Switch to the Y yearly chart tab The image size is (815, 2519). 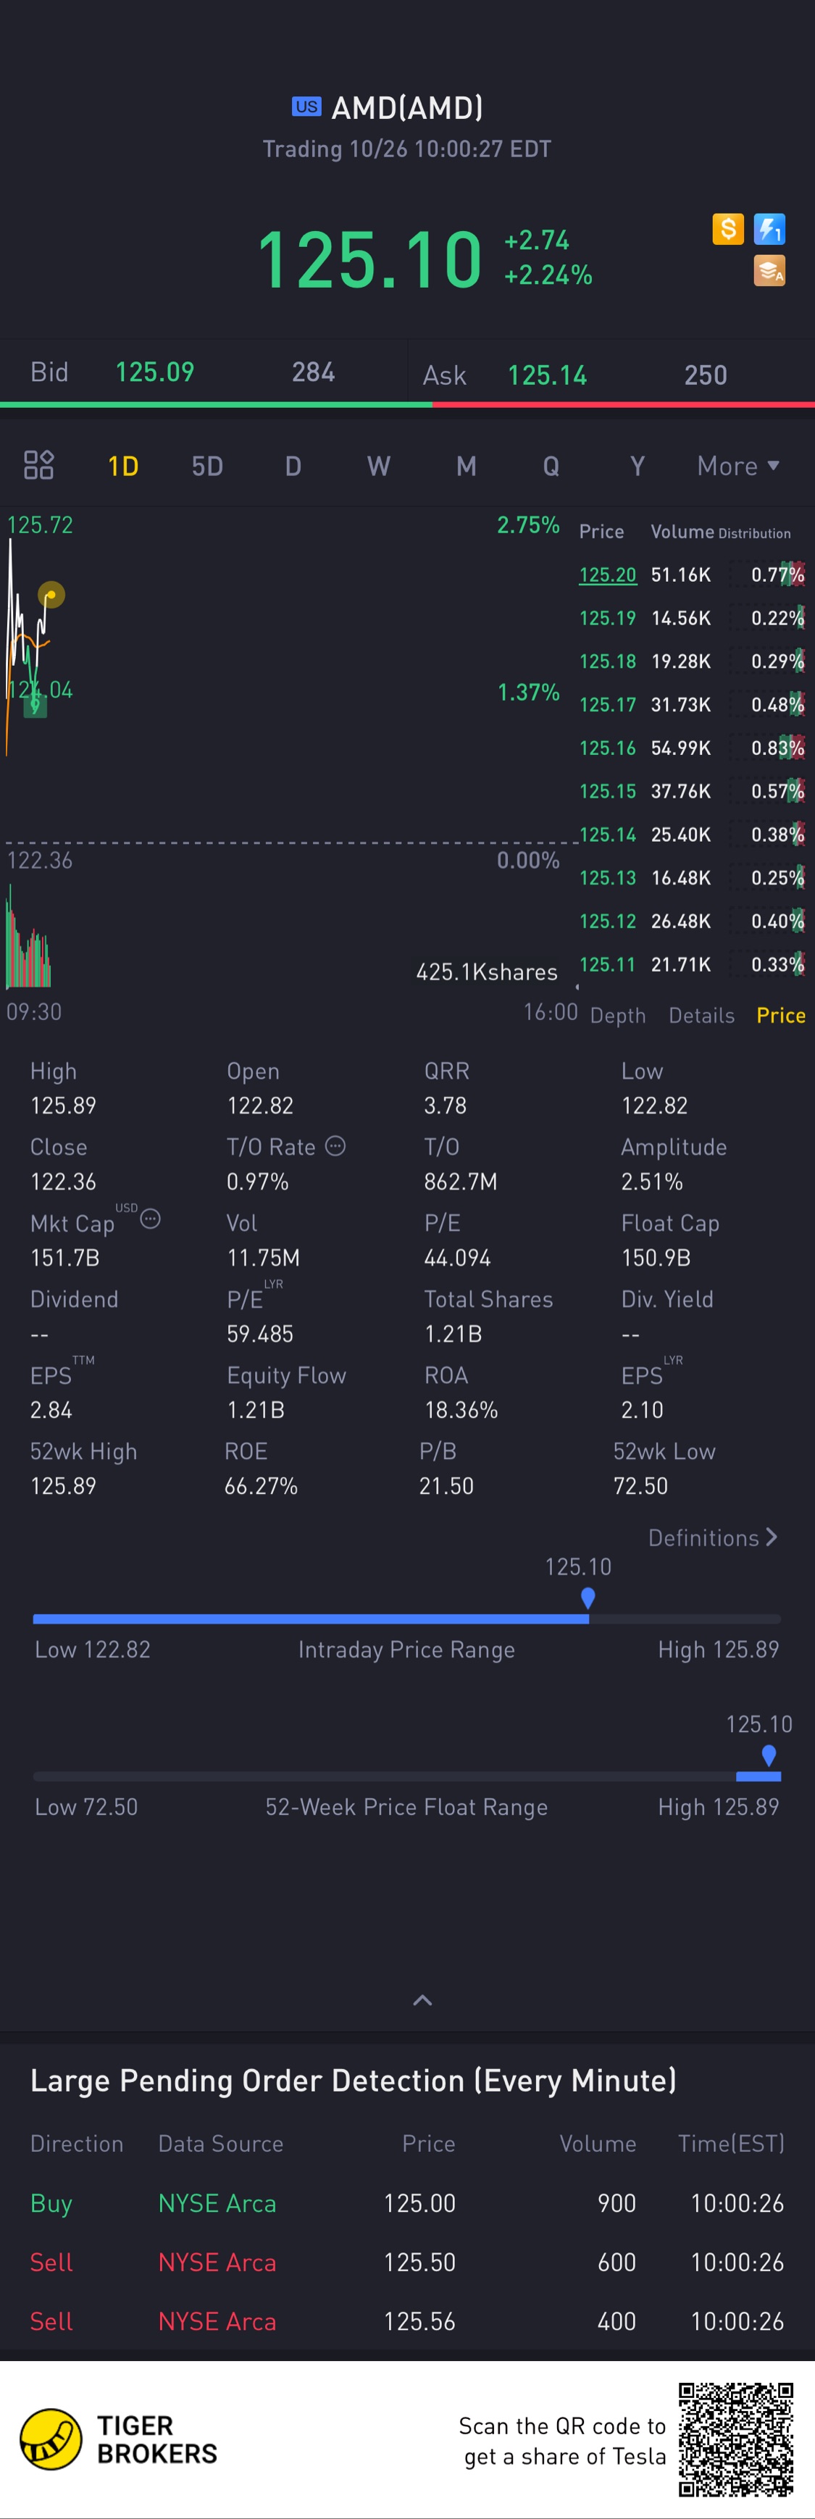[x=637, y=465]
